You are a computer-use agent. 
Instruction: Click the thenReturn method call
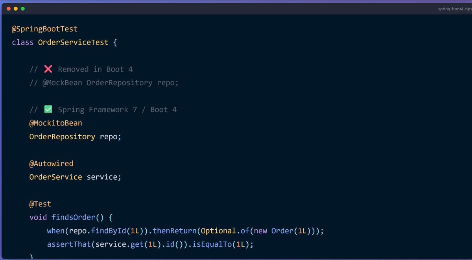(175, 231)
